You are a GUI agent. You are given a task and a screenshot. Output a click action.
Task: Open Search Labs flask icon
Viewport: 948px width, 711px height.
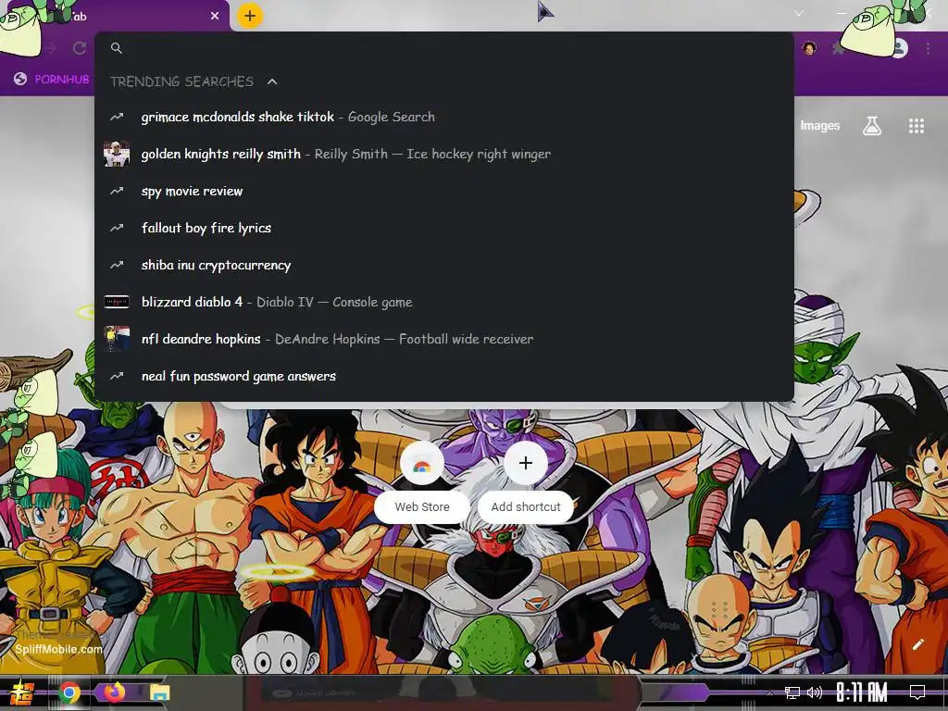[872, 125]
